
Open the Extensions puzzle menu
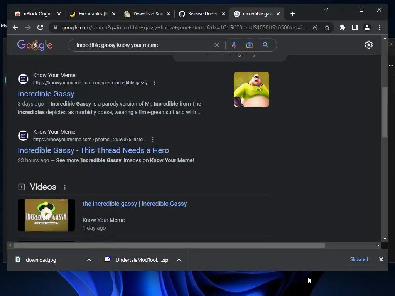click(343, 27)
